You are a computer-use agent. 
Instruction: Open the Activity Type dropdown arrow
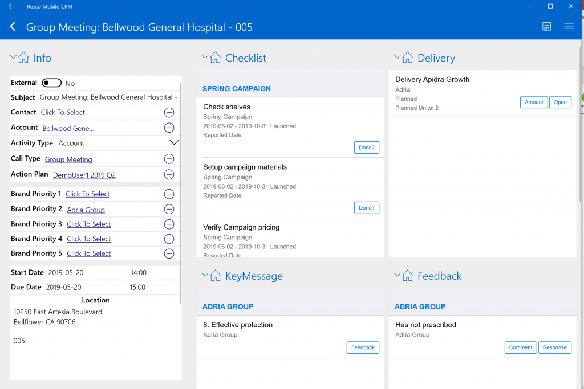click(174, 142)
